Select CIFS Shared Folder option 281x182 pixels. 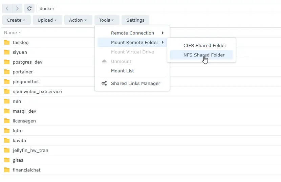coord(204,45)
